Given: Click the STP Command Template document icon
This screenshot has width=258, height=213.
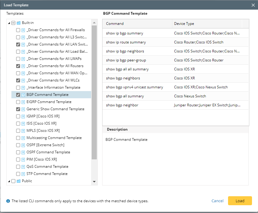Looking at the screenshot, I should pos(23,174).
